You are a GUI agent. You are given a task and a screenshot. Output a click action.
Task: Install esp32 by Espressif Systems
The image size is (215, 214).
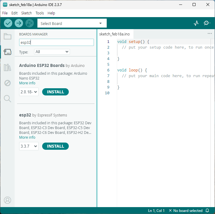click(x=55, y=146)
